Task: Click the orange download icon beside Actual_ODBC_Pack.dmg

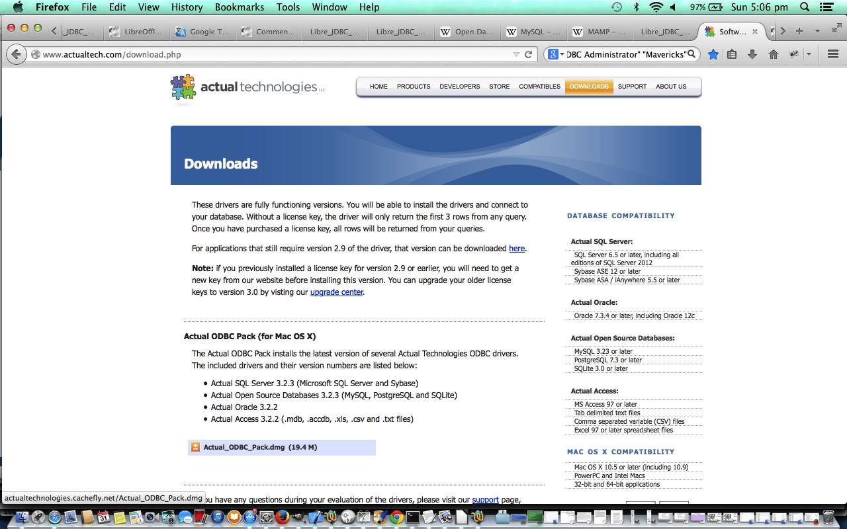Action: coord(195,447)
